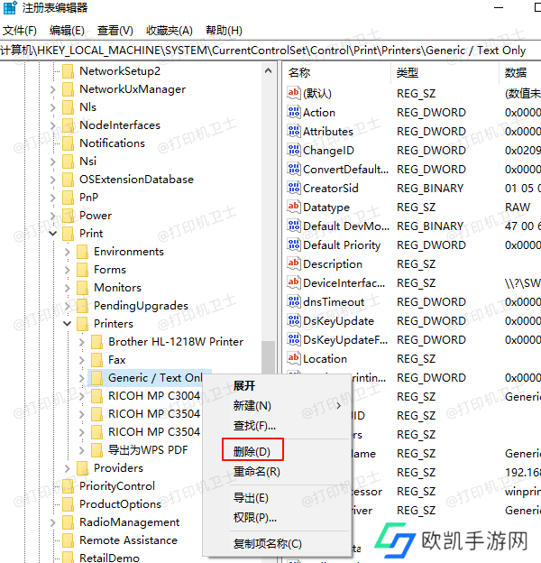Collapse the Printers key tree node

click(68, 324)
